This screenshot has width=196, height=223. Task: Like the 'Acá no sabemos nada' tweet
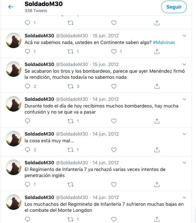(114, 51)
